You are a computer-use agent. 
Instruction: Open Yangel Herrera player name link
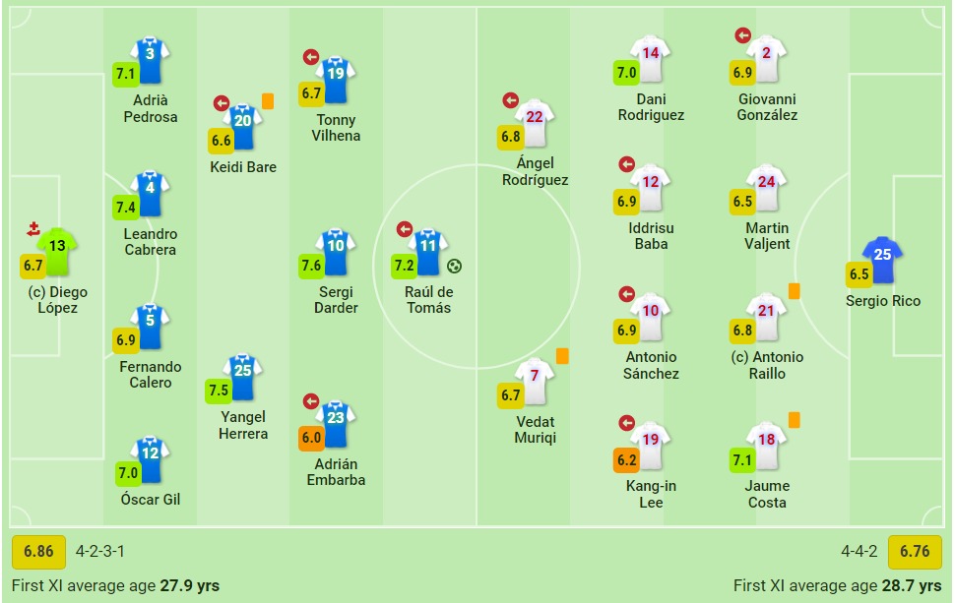pyautogui.click(x=244, y=425)
